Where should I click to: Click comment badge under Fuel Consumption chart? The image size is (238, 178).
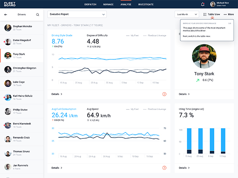[x=164, y=168]
